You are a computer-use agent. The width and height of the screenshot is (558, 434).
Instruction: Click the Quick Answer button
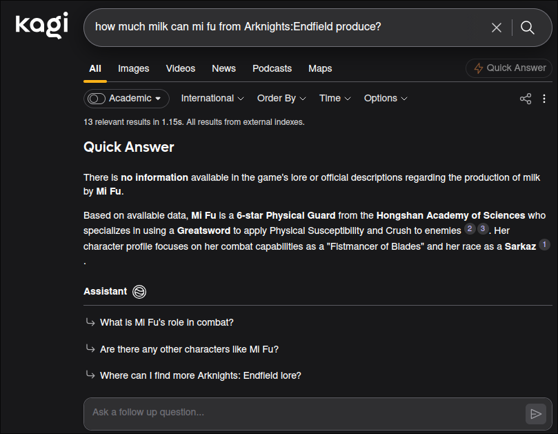[x=509, y=68]
